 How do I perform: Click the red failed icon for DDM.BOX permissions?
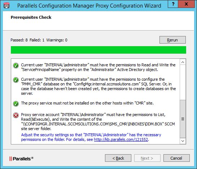16,115
